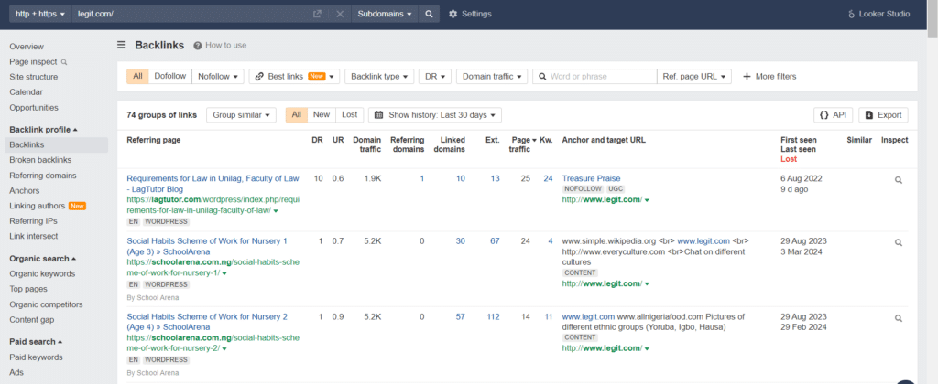Open the DR filter dropdown
Screen dimensions: 938x384
tap(435, 77)
